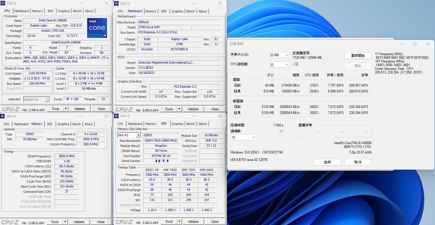
Task: Open the passes count dropdown showing 10
Action: (253, 137)
